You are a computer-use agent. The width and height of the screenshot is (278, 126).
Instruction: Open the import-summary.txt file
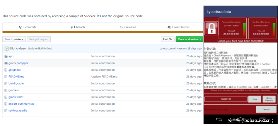pos(21,104)
